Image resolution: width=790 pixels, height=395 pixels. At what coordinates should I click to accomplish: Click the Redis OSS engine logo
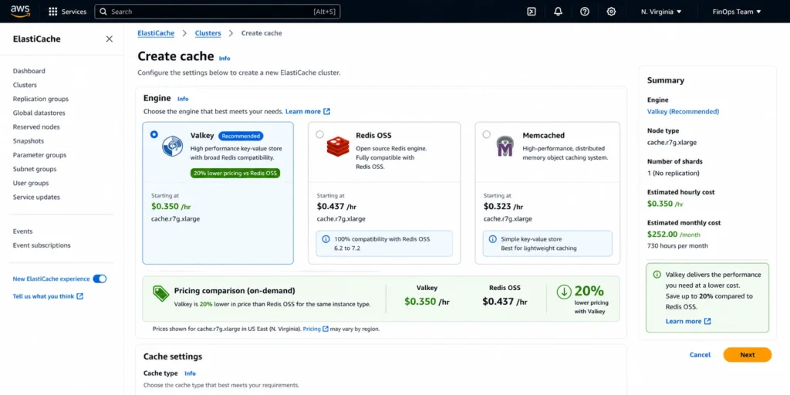click(338, 146)
